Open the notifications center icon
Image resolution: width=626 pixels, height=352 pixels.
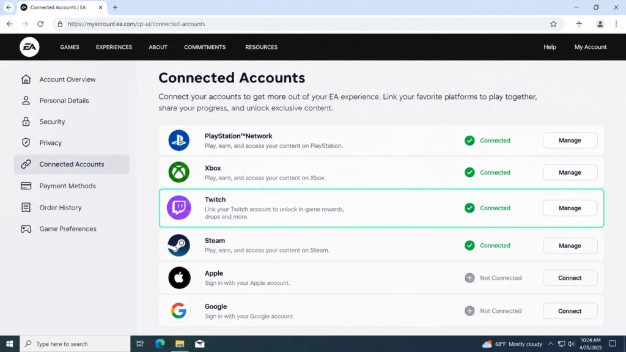613,343
